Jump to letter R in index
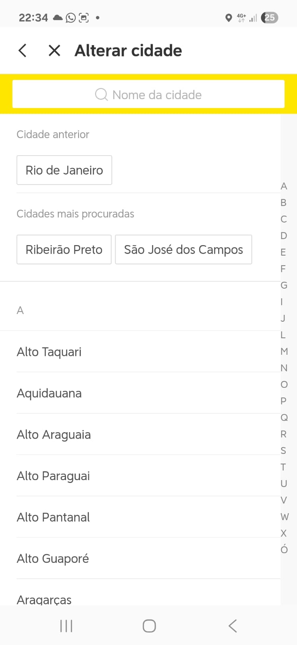The image size is (297, 645). [284, 434]
